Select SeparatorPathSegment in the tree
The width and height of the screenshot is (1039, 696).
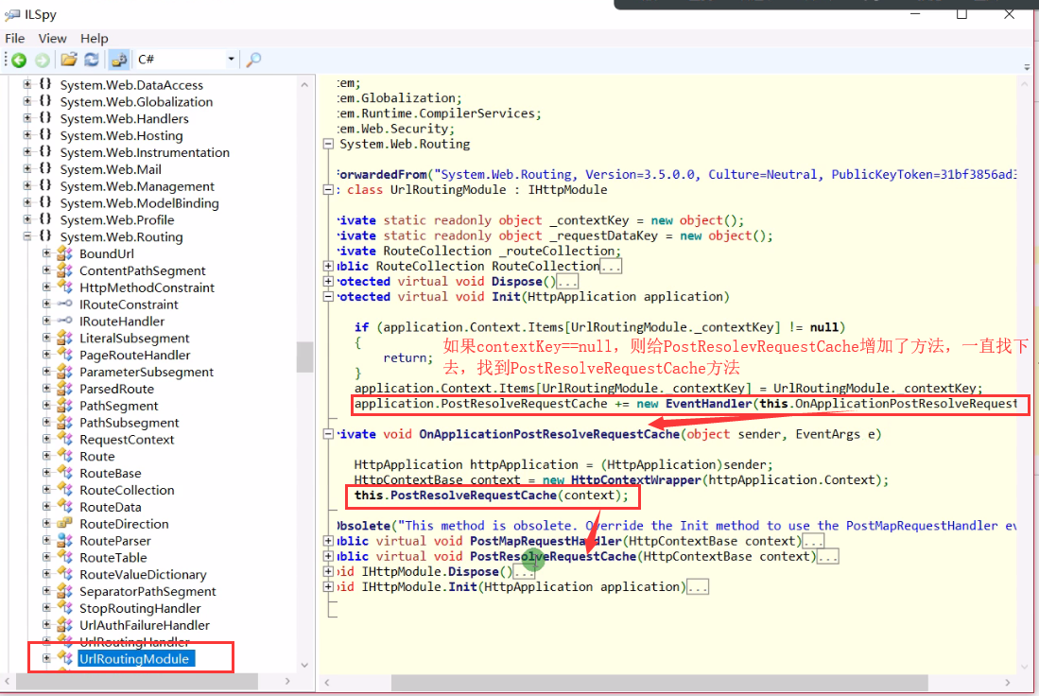147,591
